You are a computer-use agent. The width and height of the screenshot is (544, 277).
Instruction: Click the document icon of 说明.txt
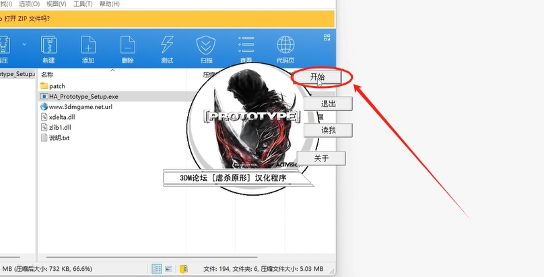44,137
